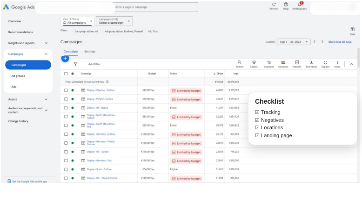Tick checkbox for Display - UK - Nature
The width and height of the screenshot is (362, 213).
[x=66, y=108]
